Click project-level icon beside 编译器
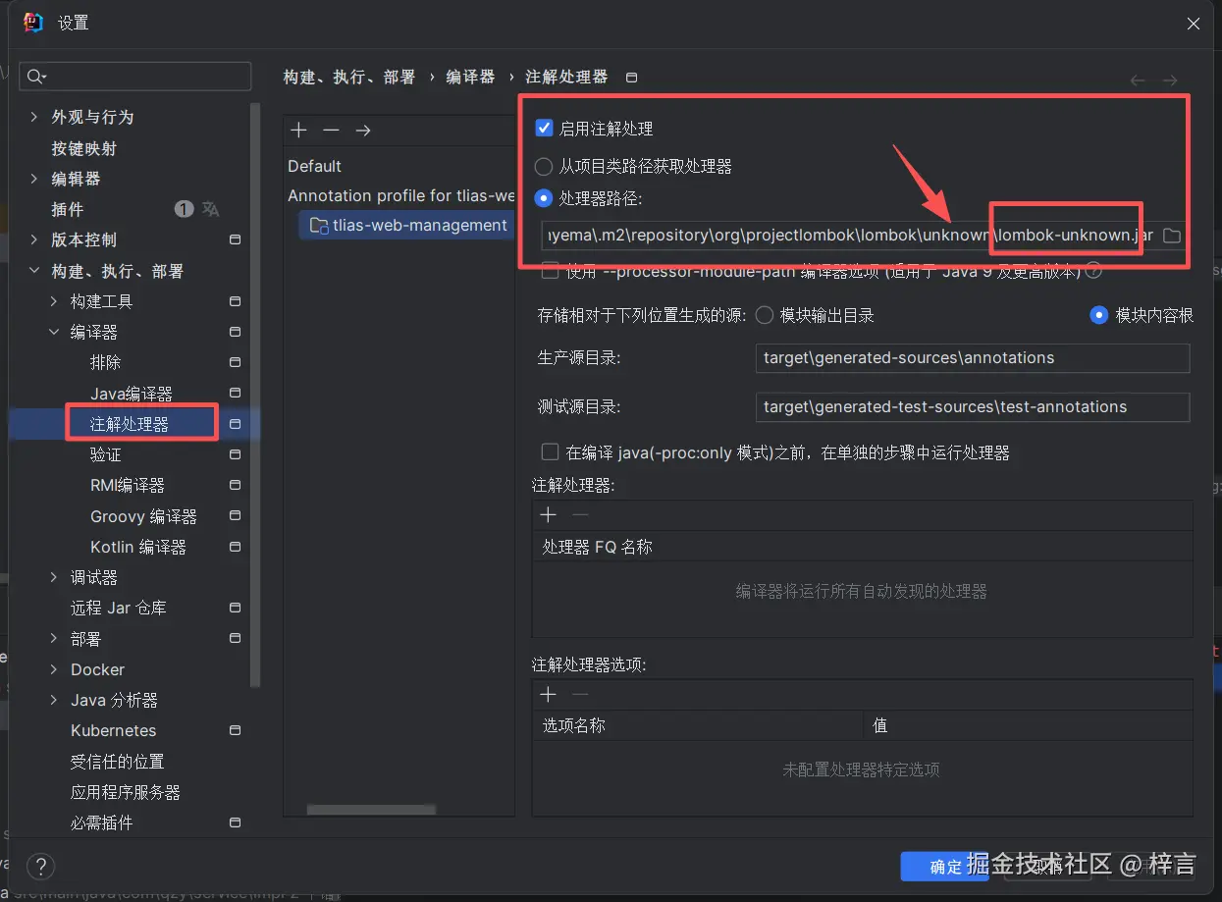Viewport: 1222px width, 902px height. pos(235,332)
